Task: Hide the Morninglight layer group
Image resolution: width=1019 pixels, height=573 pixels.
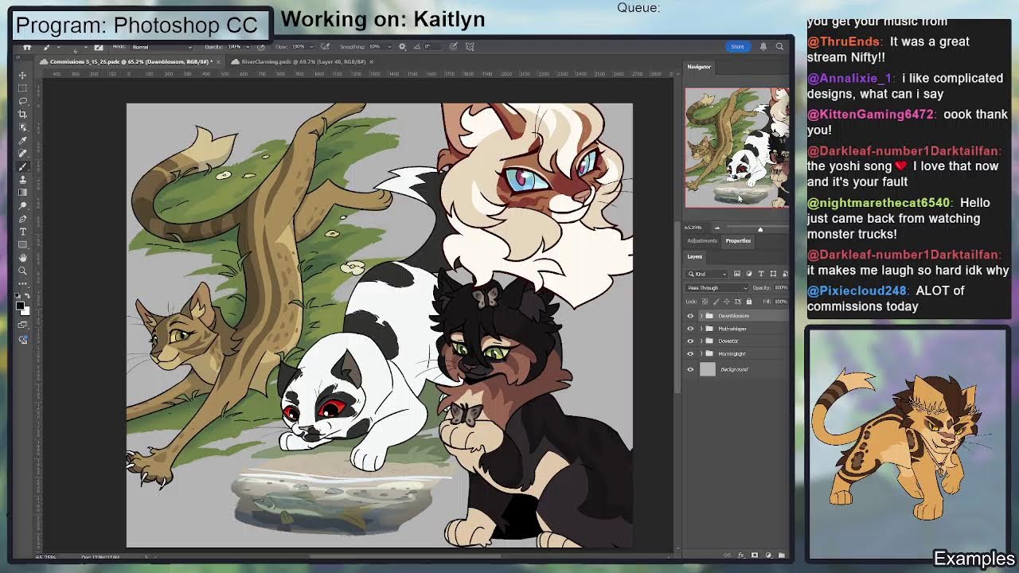Action: click(690, 353)
